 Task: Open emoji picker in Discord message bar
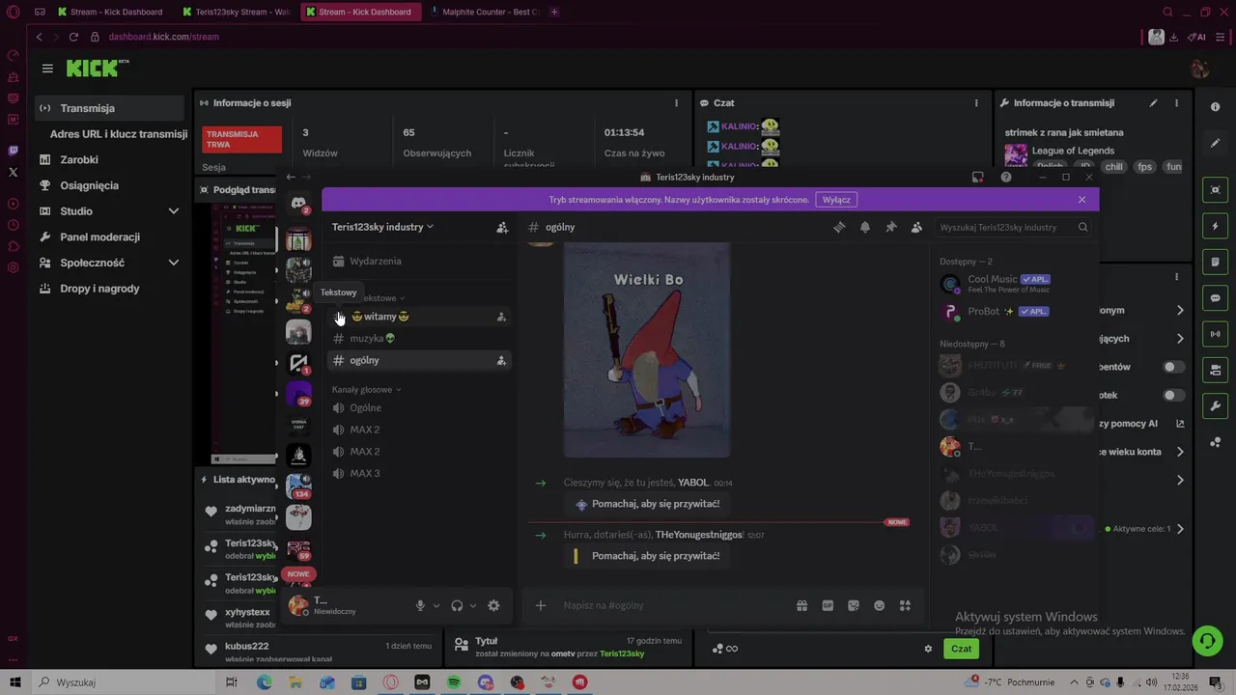tap(879, 606)
